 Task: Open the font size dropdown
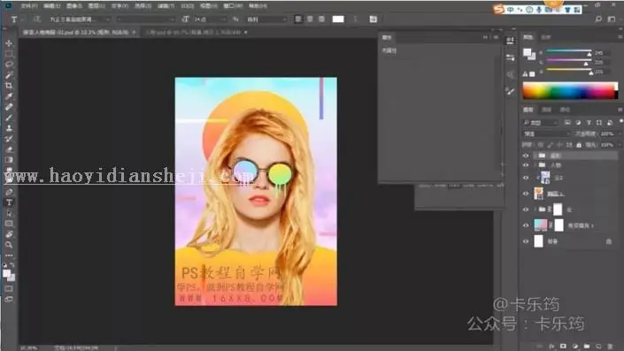(210, 19)
